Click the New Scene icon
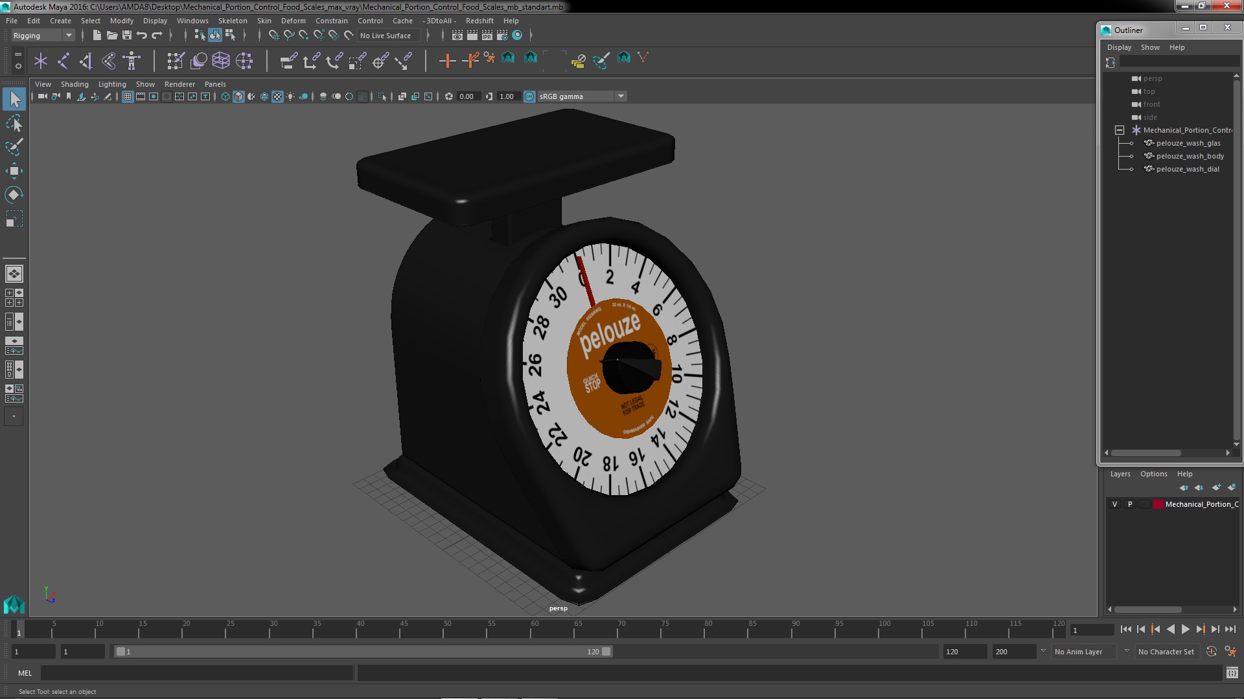Viewport: 1244px width, 699px height. (x=97, y=35)
